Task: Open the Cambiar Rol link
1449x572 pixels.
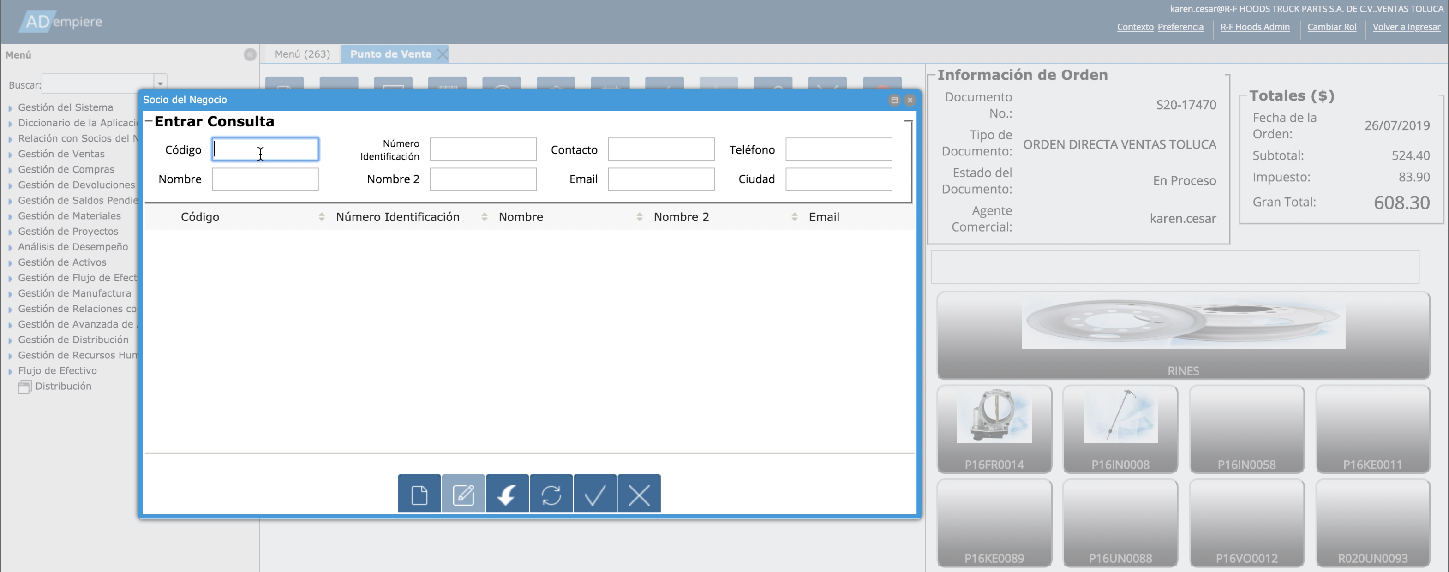Action: tap(1331, 27)
